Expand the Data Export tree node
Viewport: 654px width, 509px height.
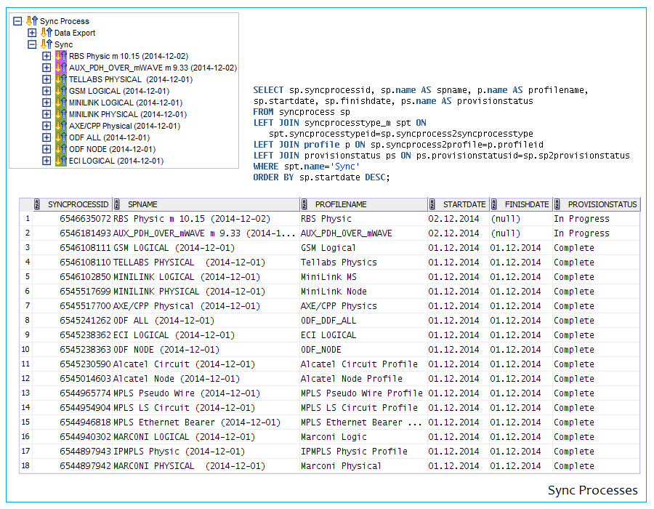32,33
